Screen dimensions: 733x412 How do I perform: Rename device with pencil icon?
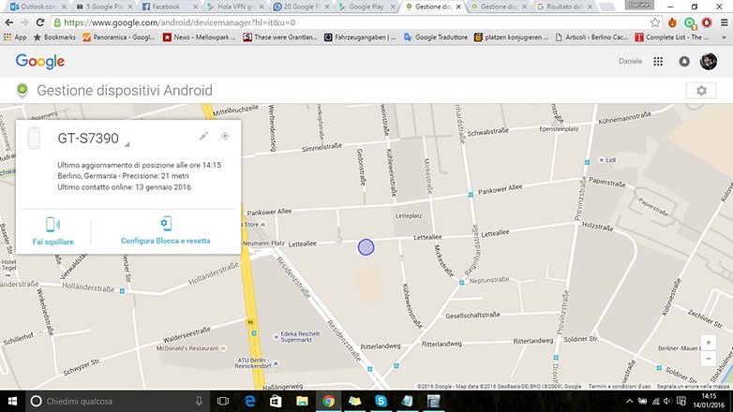tap(203, 136)
